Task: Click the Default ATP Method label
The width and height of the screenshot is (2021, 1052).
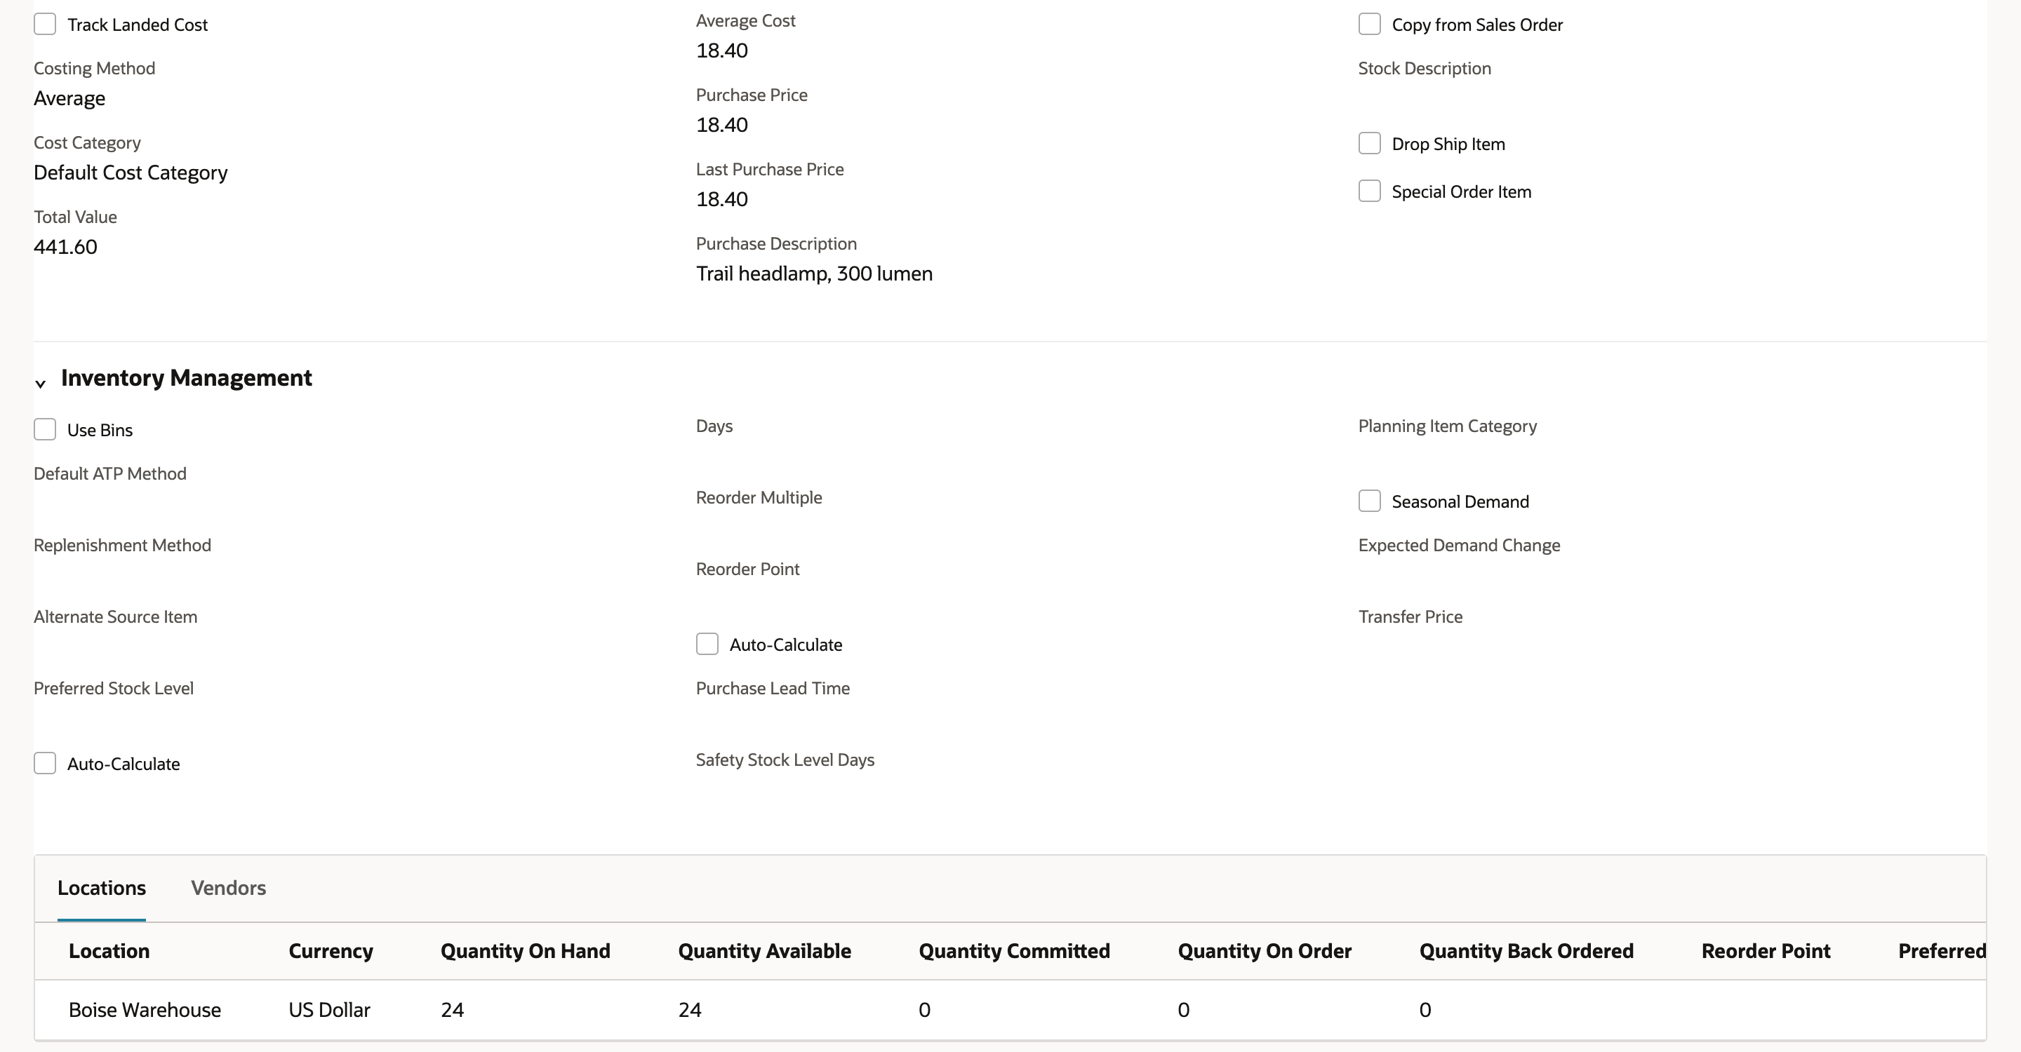Action: 110,473
